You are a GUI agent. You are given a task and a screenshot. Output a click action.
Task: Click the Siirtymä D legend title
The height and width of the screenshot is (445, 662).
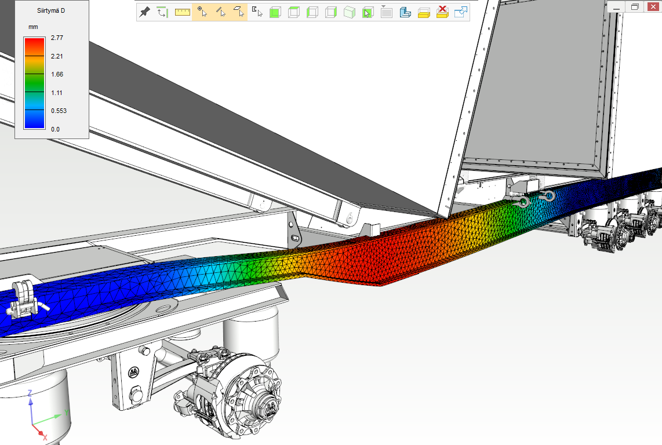(x=51, y=10)
